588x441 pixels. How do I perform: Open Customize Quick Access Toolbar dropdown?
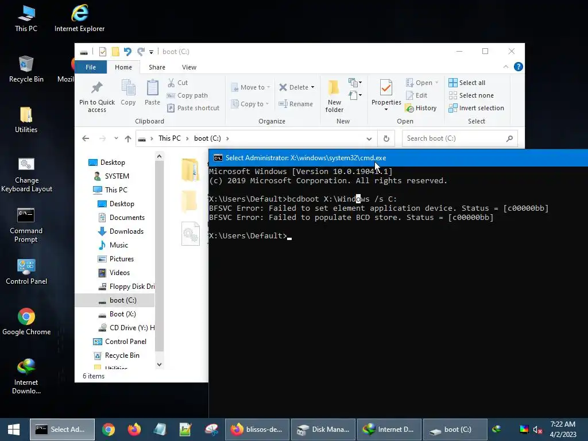(x=151, y=52)
